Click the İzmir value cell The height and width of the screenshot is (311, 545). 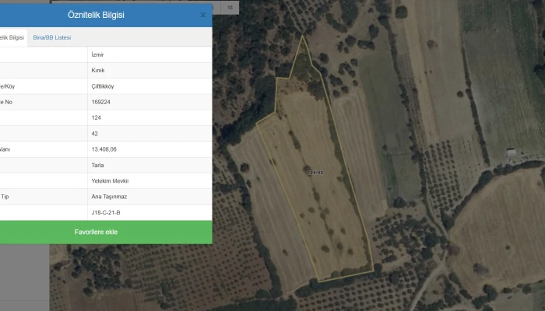tap(97, 54)
